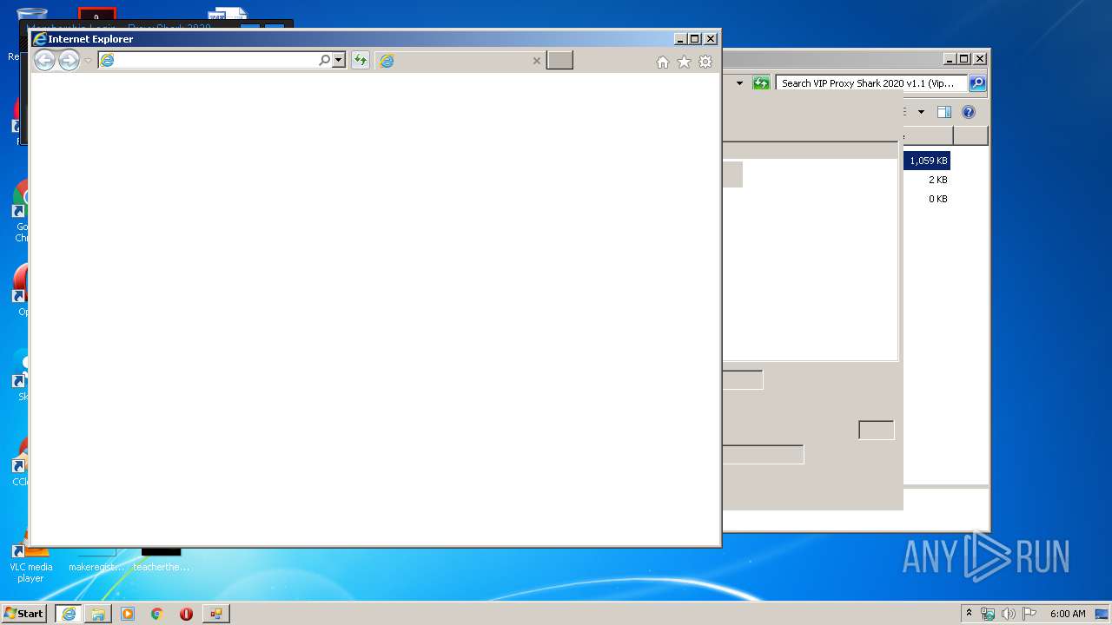Launch the media player taskbar icon
The width and height of the screenshot is (1112, 625).
pos(128,614)
